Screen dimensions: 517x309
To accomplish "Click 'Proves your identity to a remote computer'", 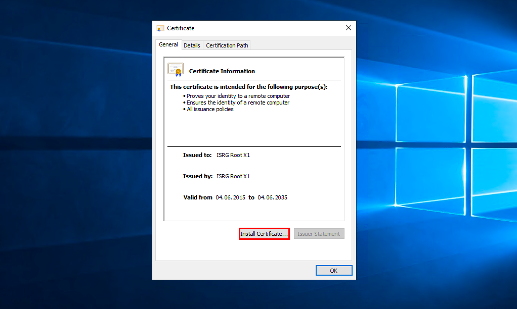I will (x=238, y=96).
